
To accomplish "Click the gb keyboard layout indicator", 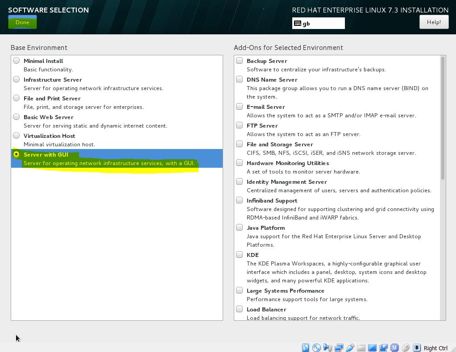I will pyautogui.click(x=319, y=23).
